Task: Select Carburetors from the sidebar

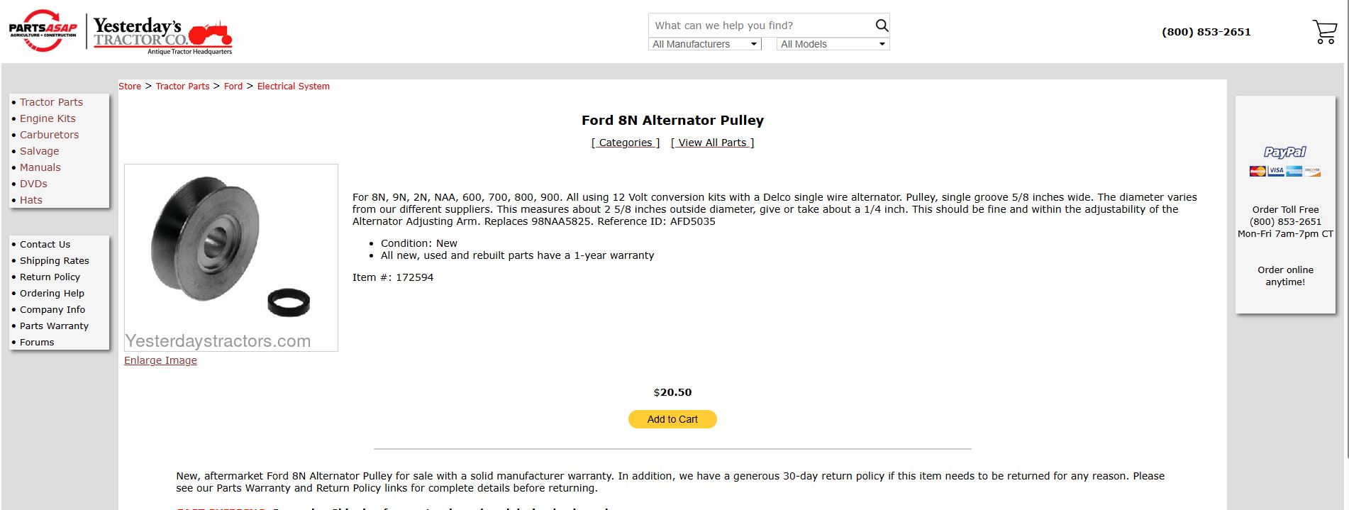Action: (49, 135)
